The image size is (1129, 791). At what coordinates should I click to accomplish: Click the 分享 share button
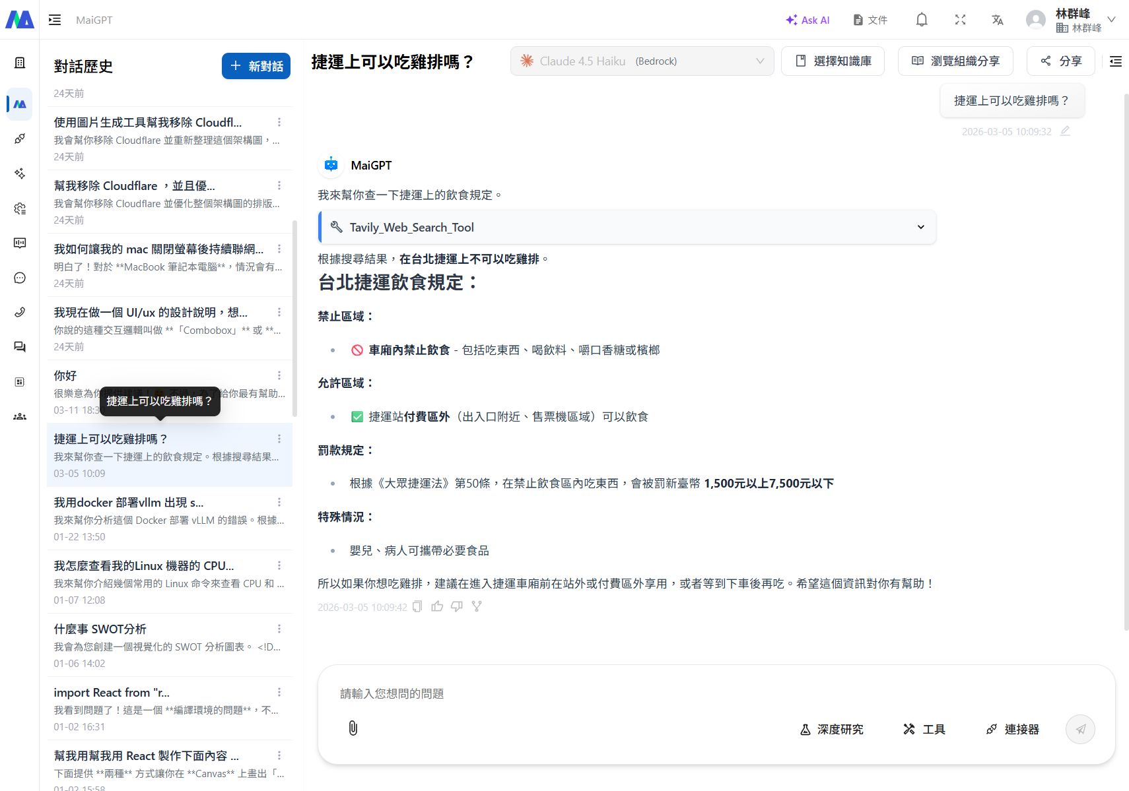coord(1060,61)
